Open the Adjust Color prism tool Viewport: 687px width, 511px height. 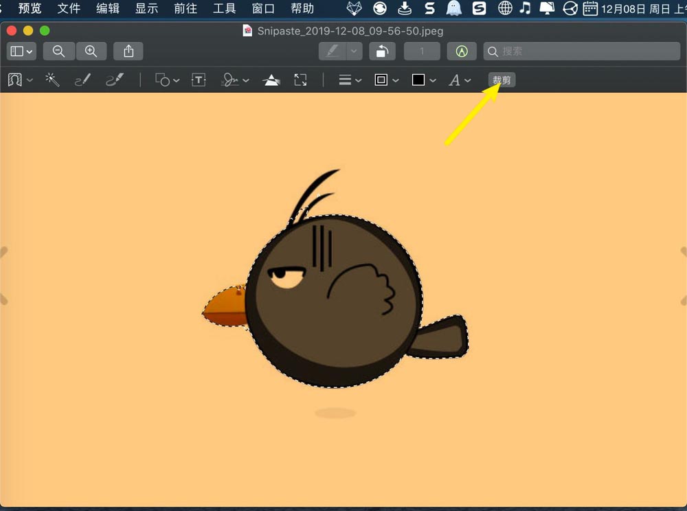click(271, 80)
